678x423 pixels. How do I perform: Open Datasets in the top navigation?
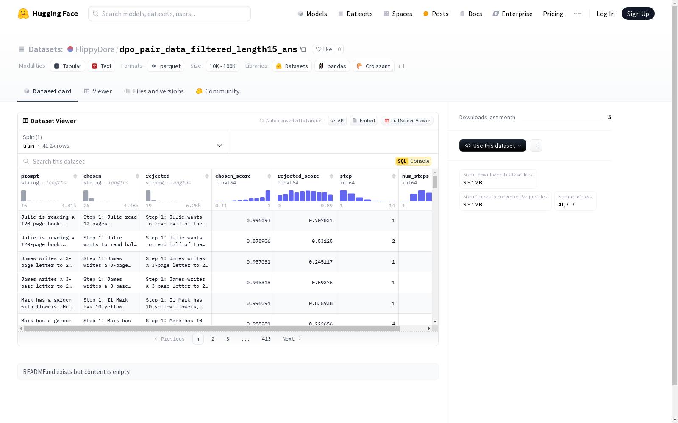(x=355, y=14)
